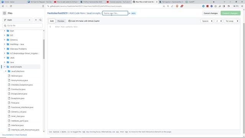The image size is (245, 138).
Task: Open the Spaces indent mode dropdown
Action: point(207,21)
